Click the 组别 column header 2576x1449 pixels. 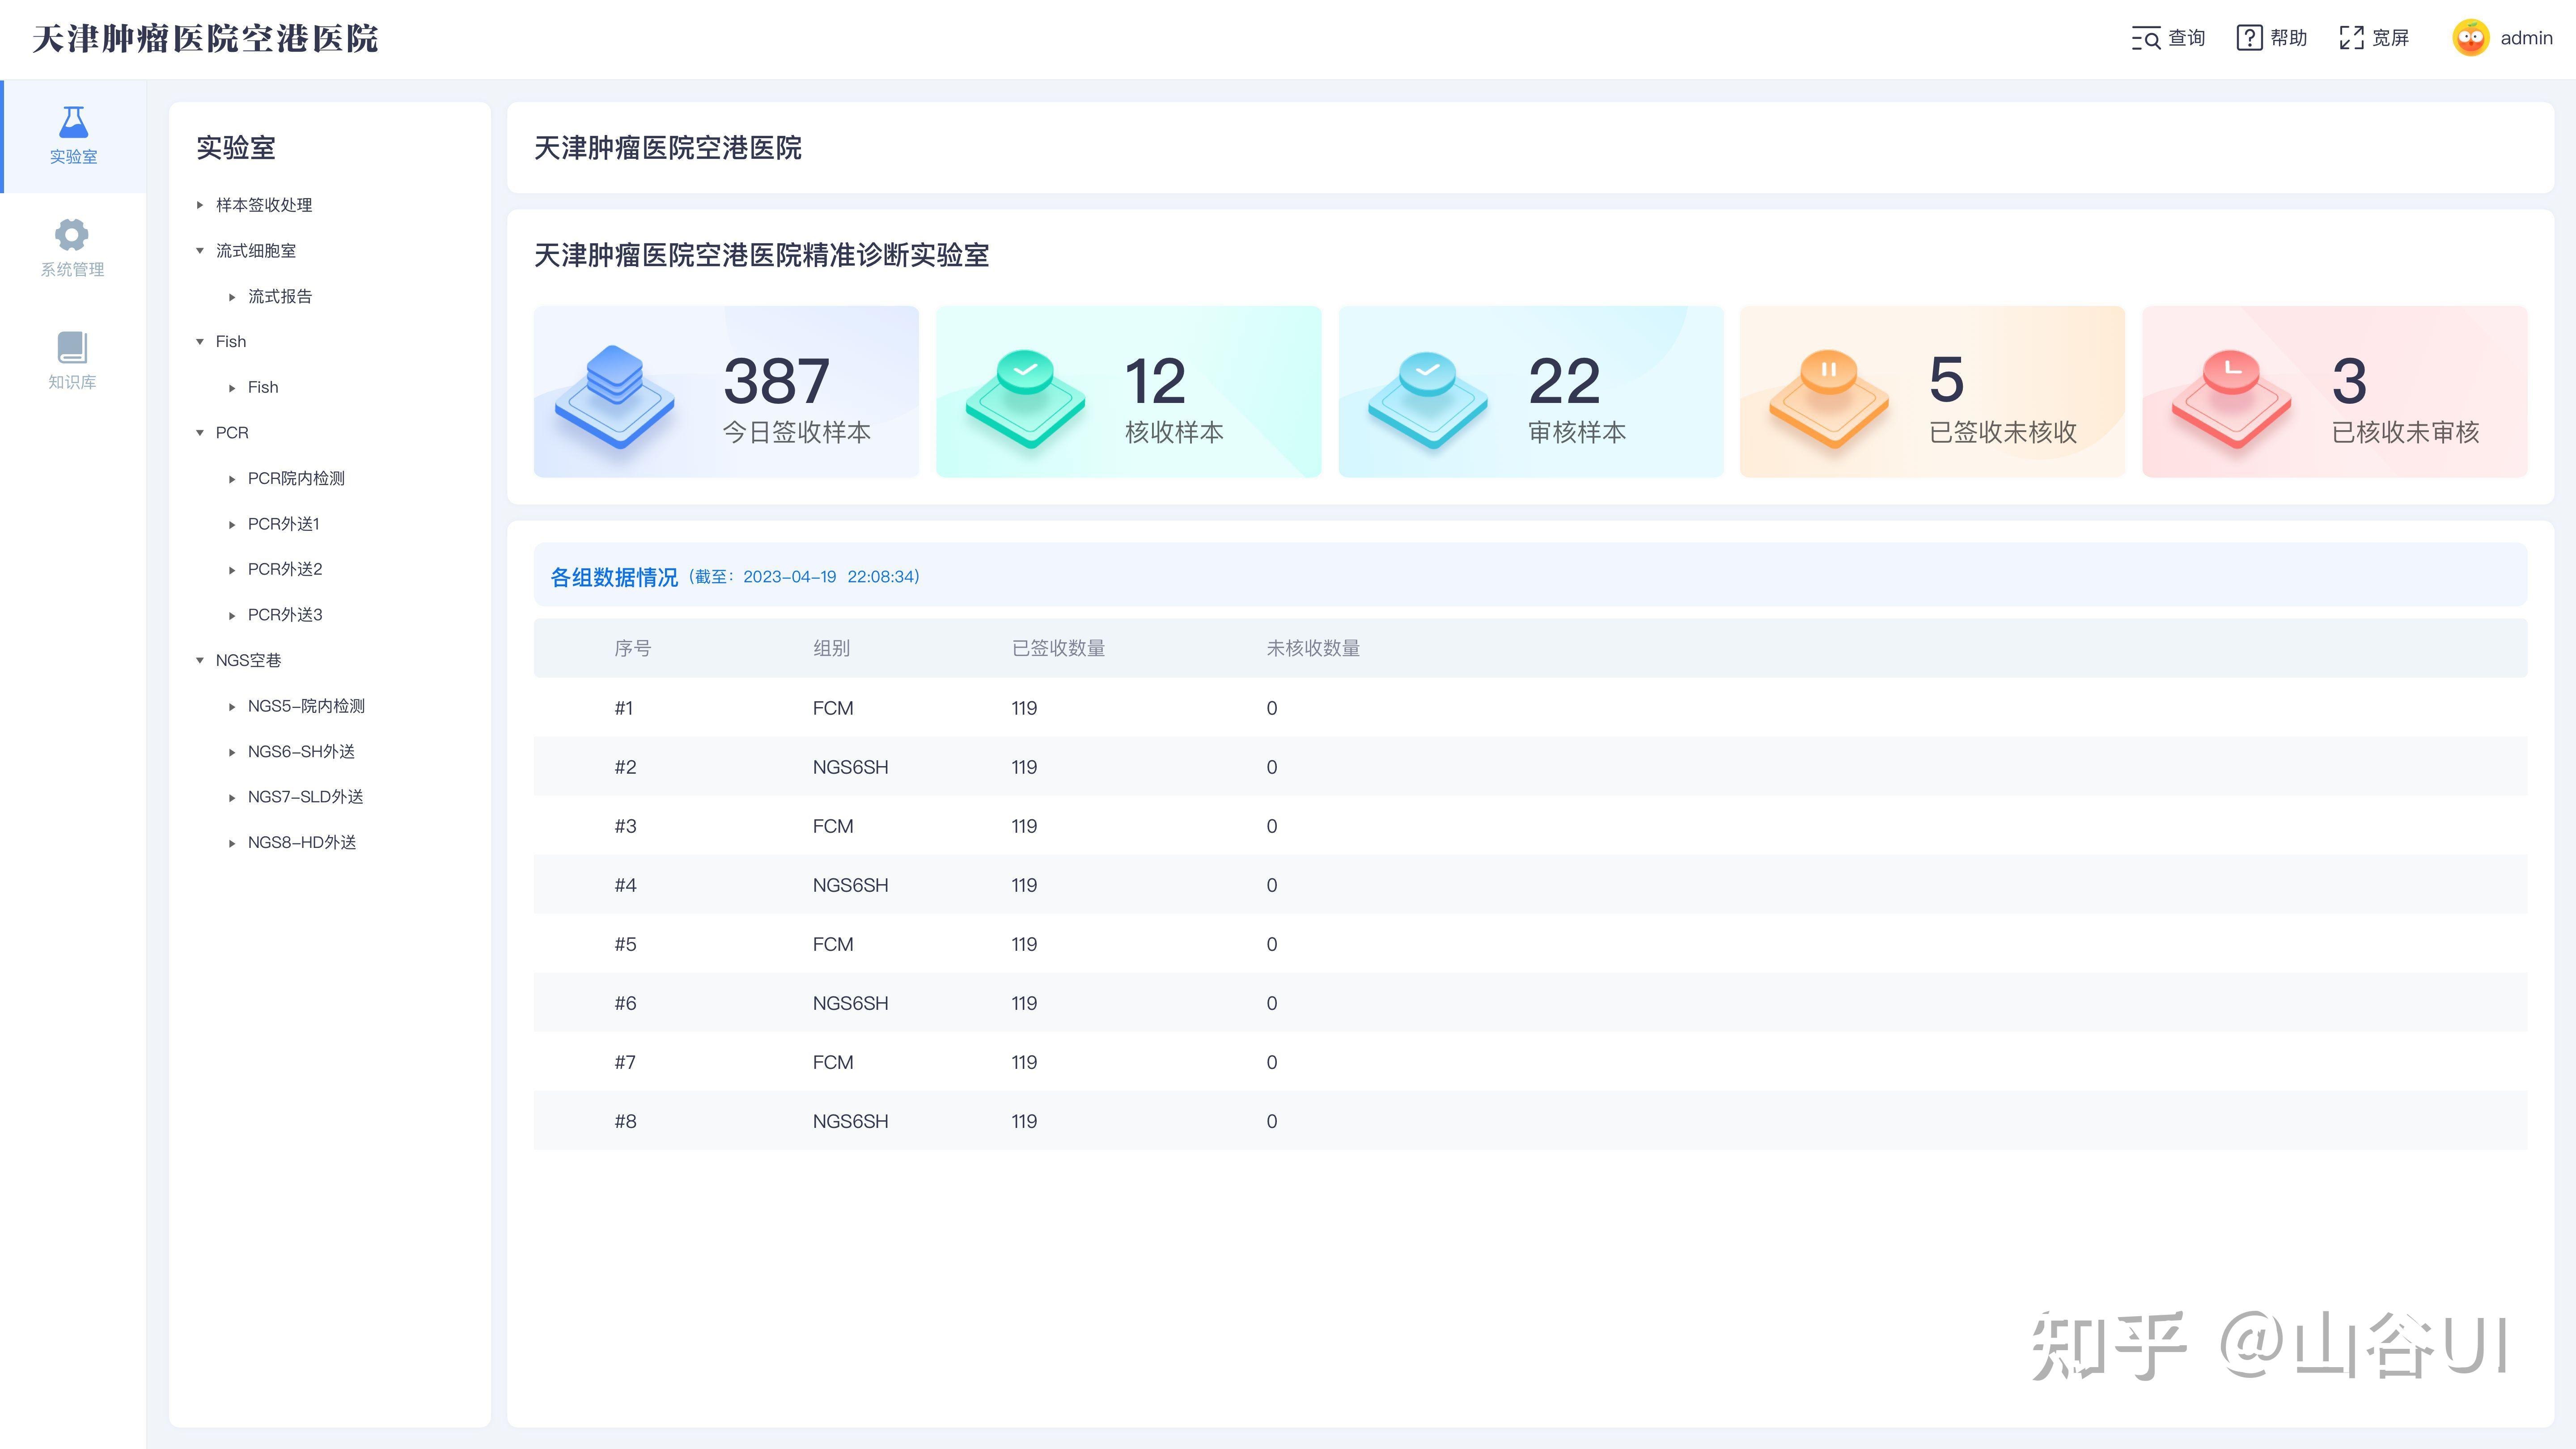pos(831,649)
